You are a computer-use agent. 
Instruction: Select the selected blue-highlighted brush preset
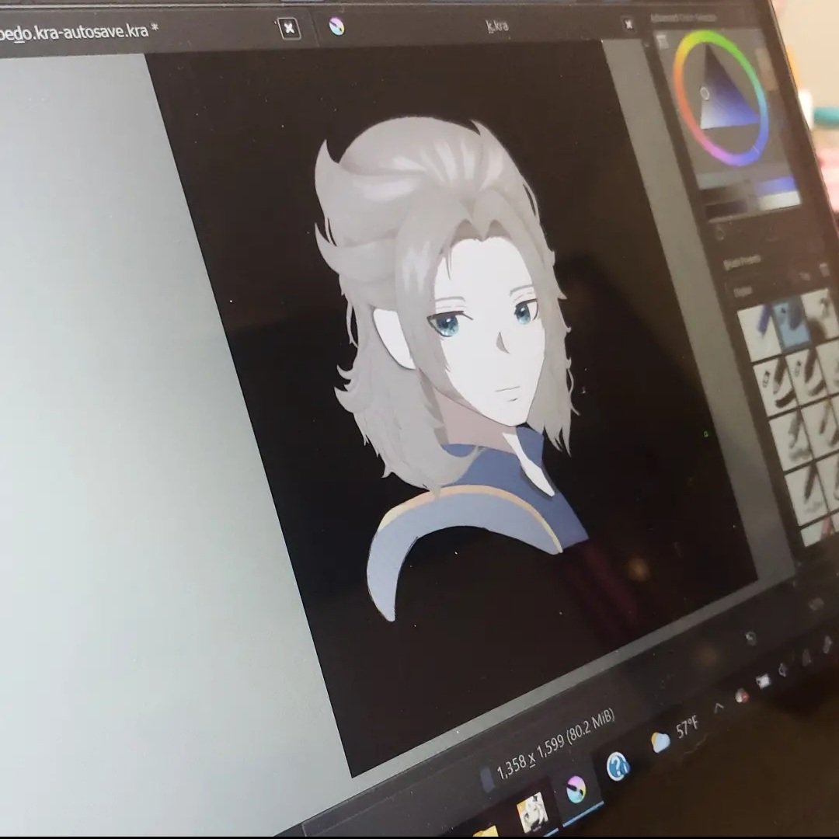tap(792, 324)
